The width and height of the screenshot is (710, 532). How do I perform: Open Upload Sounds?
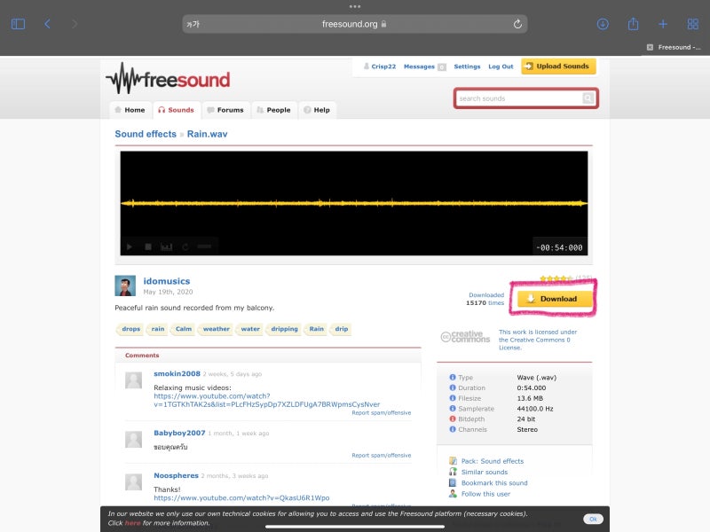pyautogui.click(x=558, y=66)
